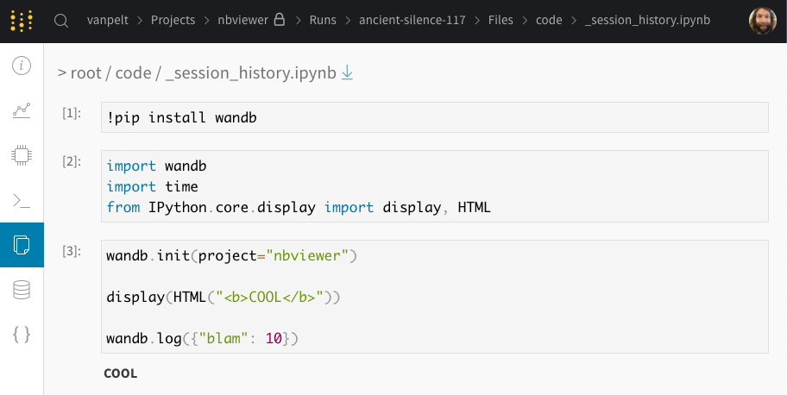Download _session_history.ipynb using arrow icon
This screenshot has height=395, width=787.
[347, 73]
